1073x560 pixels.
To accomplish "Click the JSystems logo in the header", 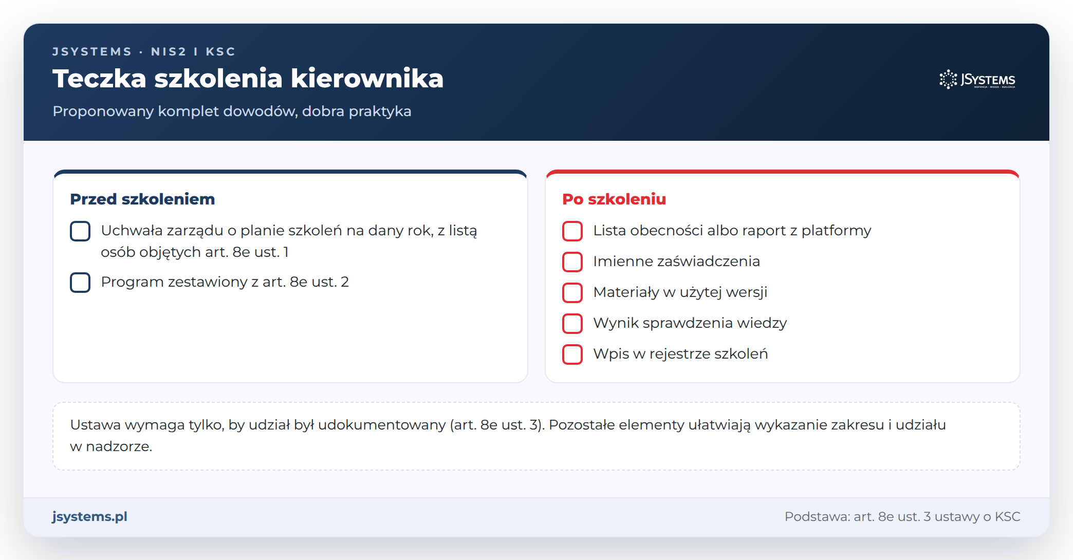I will point(977,80).
